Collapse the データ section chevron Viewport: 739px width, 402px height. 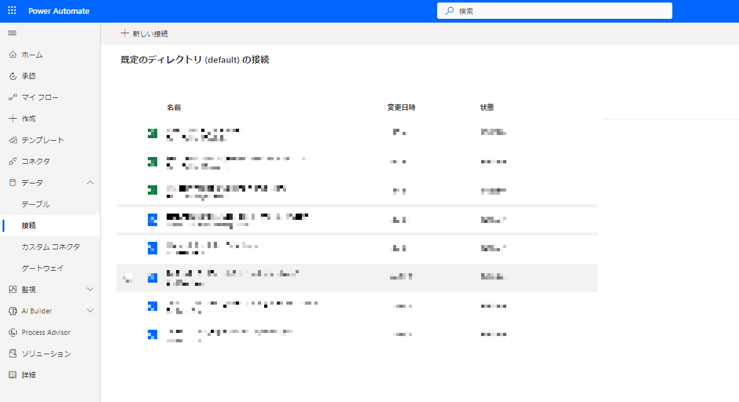coord(90,182)
